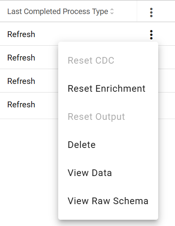The image size is (175, 226).
Task: Choose View Raw Schema option
Action: (108, 201)
